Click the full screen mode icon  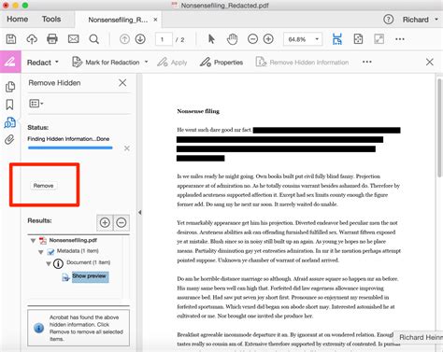click(x=379, y=39)
